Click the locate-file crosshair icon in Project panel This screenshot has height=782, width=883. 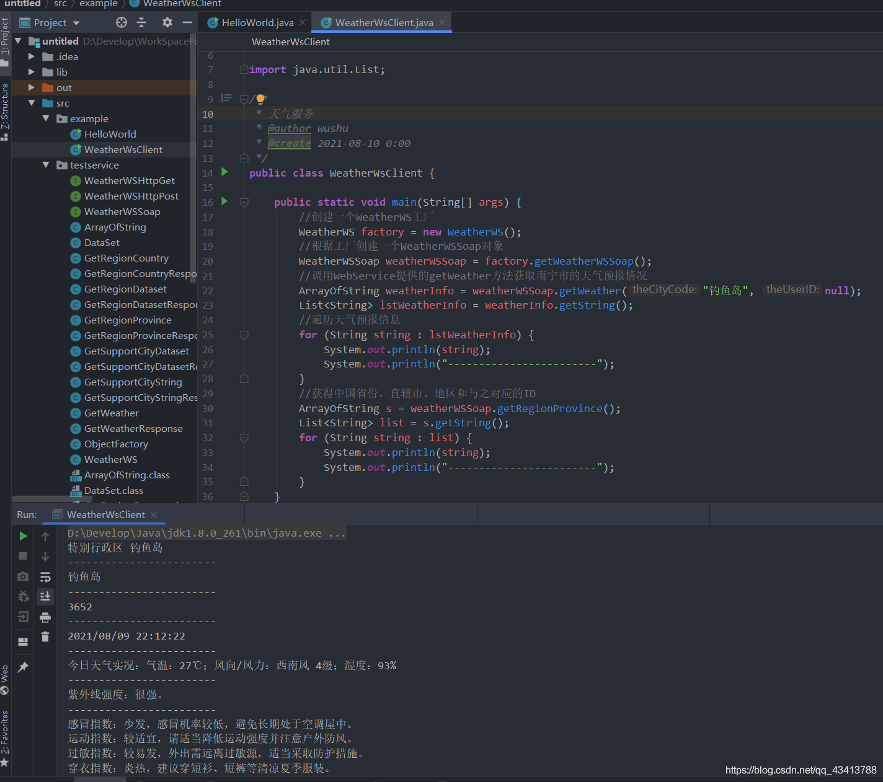(x=122, y=22)
